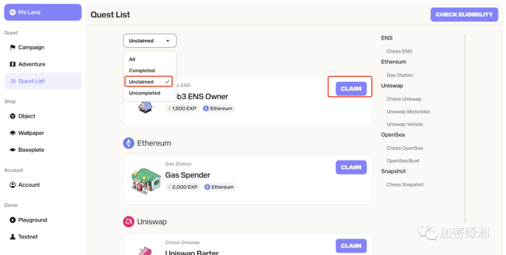Jump to Uniswap Motorbike in index
This screenshot has width=506, height=255.
click(x=408, y=112)
